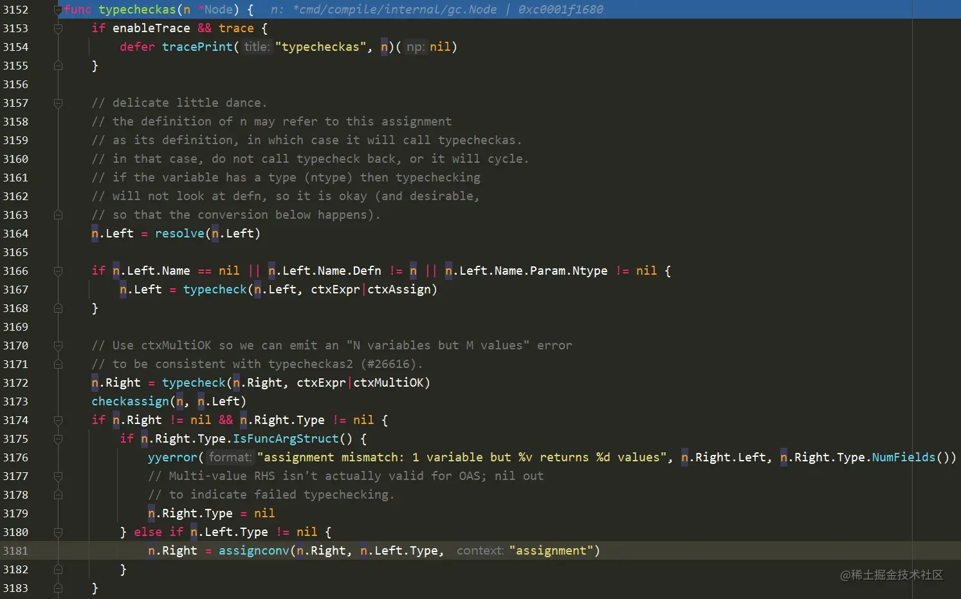Click the fold end marker at line 3168
The width and height of the screenshot is (961, 599).
tap(58, 308)
